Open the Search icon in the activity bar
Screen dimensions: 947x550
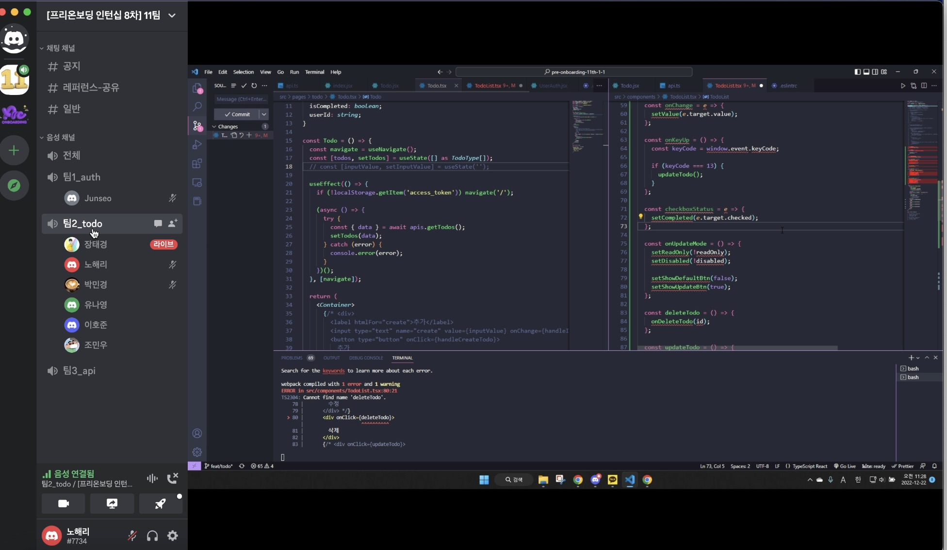[197, 107]
